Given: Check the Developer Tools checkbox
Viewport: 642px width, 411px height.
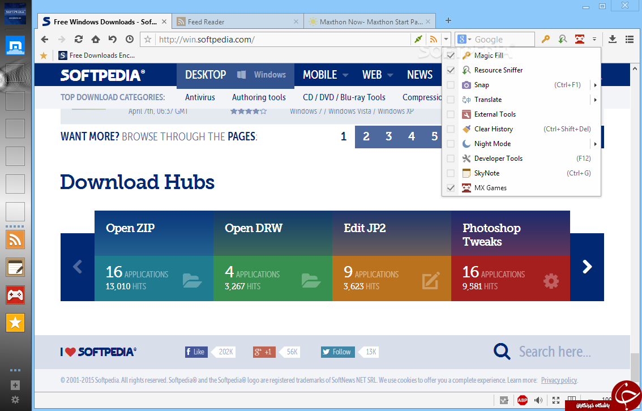Looking at the screenshot, I should 451,159.
